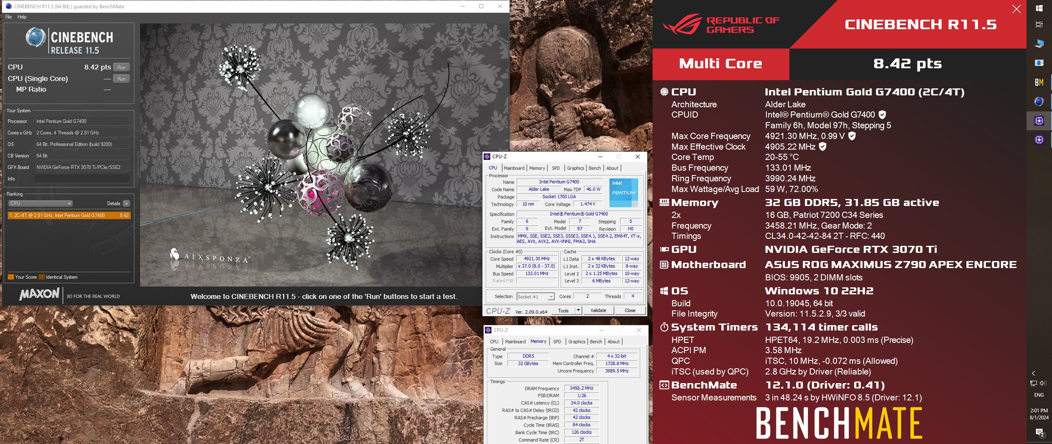Minimize the upper CPU-Z window
Image resolution: width=1052 pixels, height=444 pixels.
click(x=600, y=157)
